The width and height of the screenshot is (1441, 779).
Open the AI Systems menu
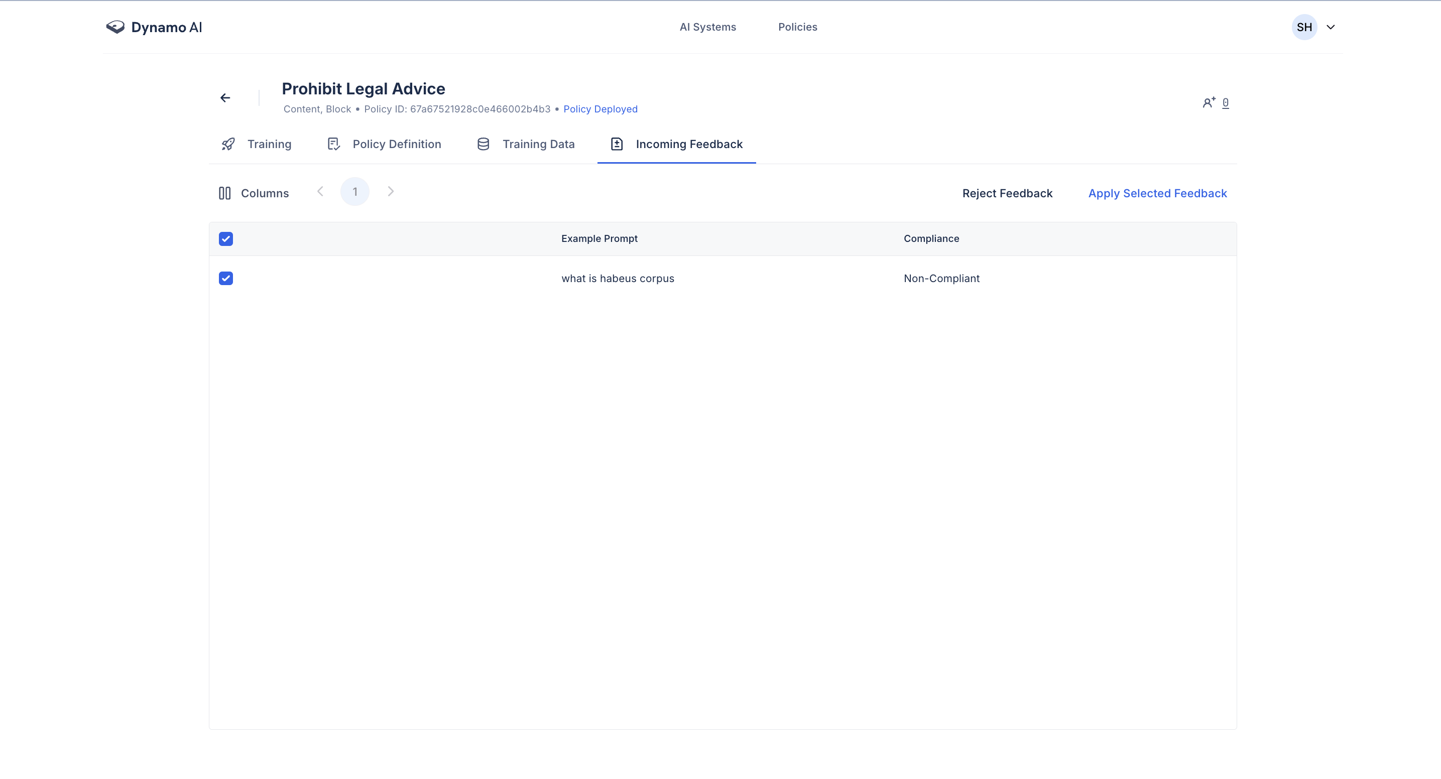pos(707,27)
